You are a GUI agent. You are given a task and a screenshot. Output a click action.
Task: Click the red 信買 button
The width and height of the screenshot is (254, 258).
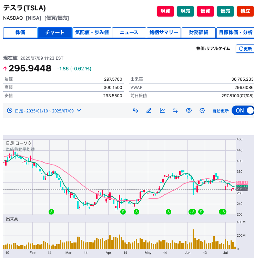(x=205, y=11)
